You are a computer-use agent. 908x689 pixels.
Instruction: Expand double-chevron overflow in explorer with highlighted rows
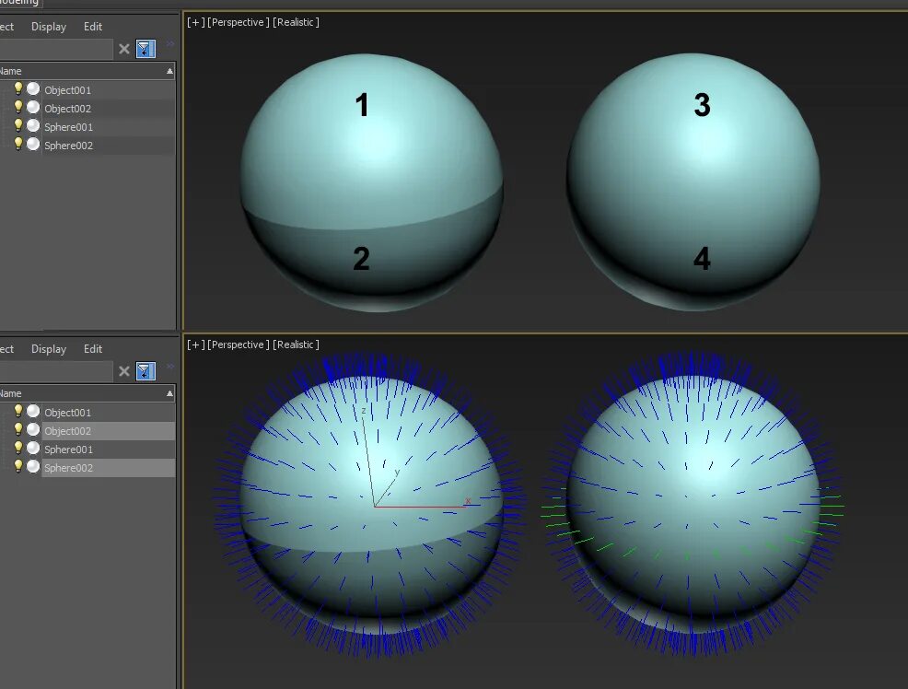pyautogui.click(x=170, y=366)
